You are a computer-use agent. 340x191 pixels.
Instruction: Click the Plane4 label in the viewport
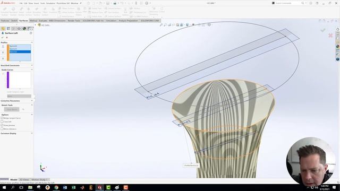[152, 95]
